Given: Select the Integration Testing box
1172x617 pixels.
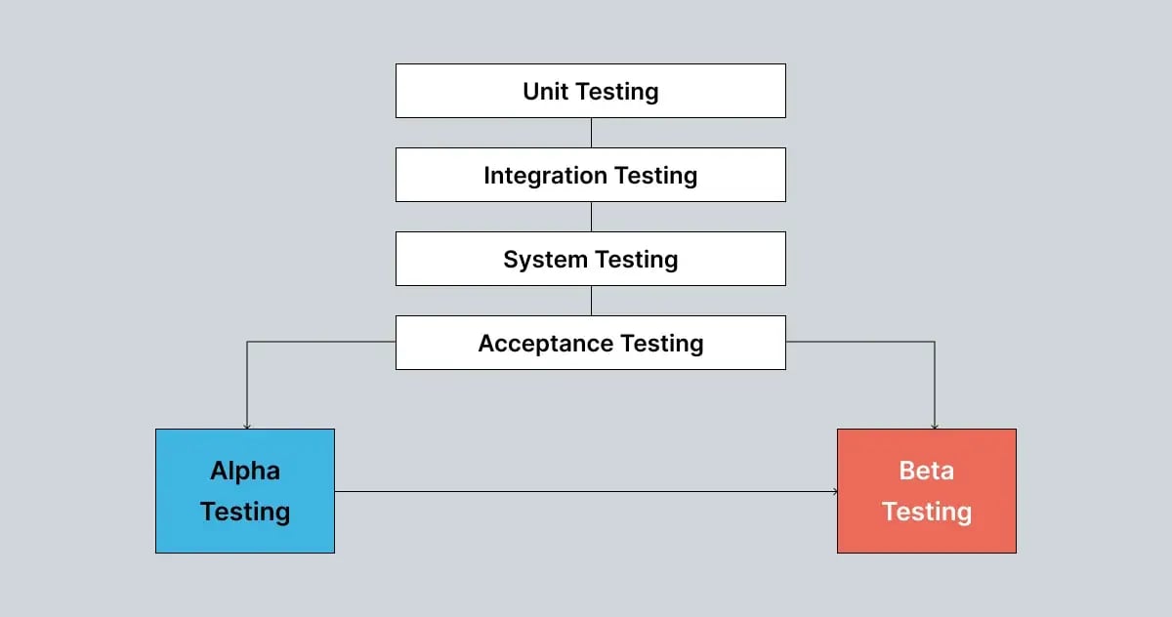Looking at the screenshot, I should tap(590, 175).
